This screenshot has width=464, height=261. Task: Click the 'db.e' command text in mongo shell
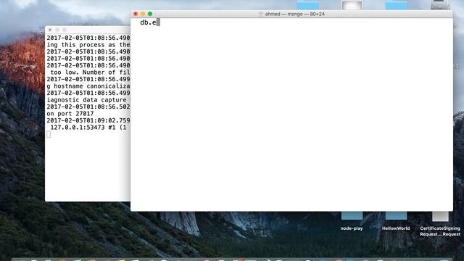[x=148, y=22]
